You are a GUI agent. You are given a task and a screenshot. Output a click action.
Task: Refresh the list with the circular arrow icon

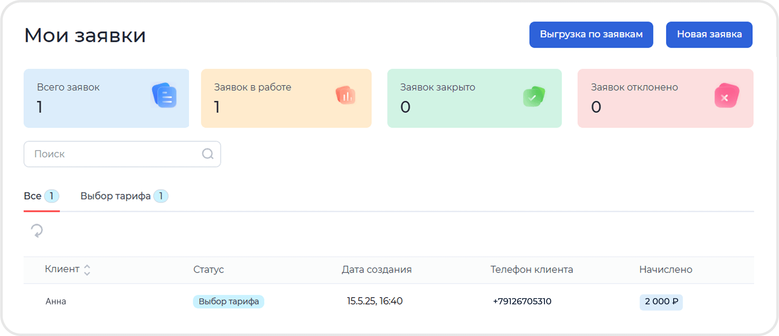pos(37,231)
